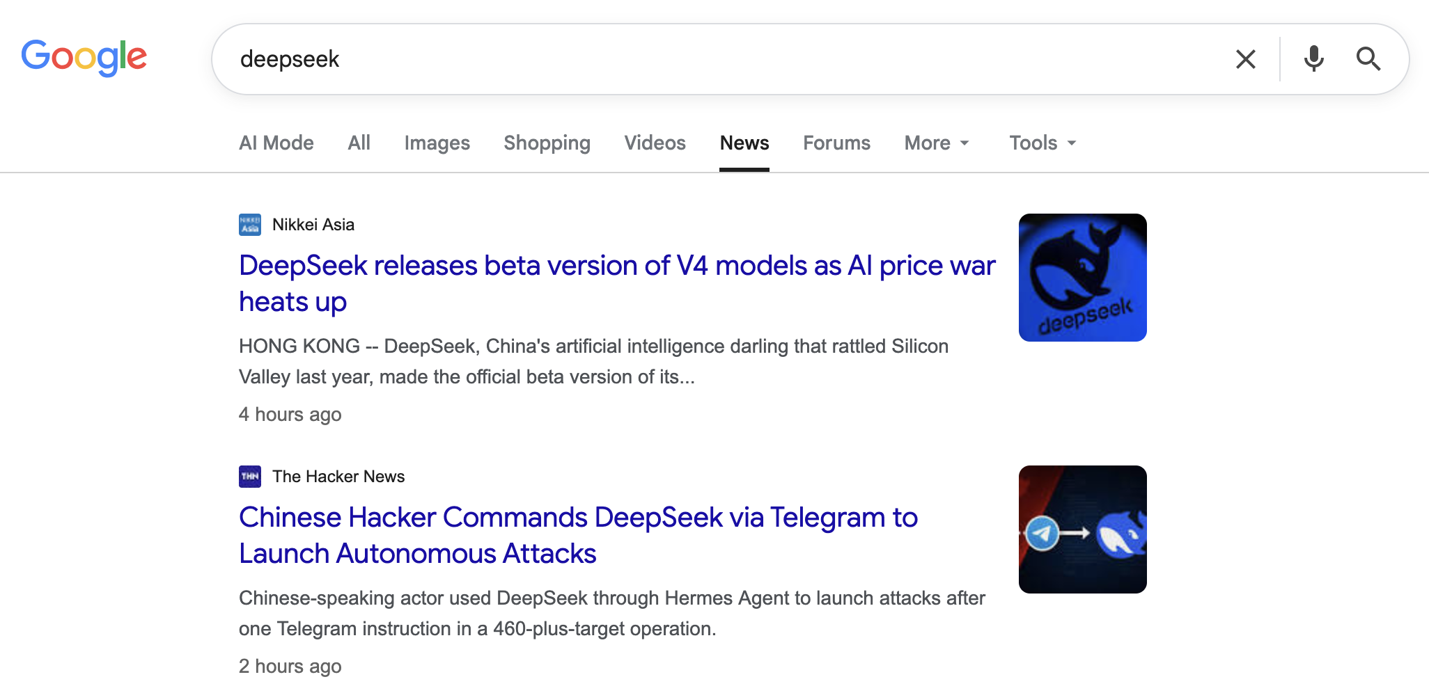Switch to the All results tab

(359, 143)
